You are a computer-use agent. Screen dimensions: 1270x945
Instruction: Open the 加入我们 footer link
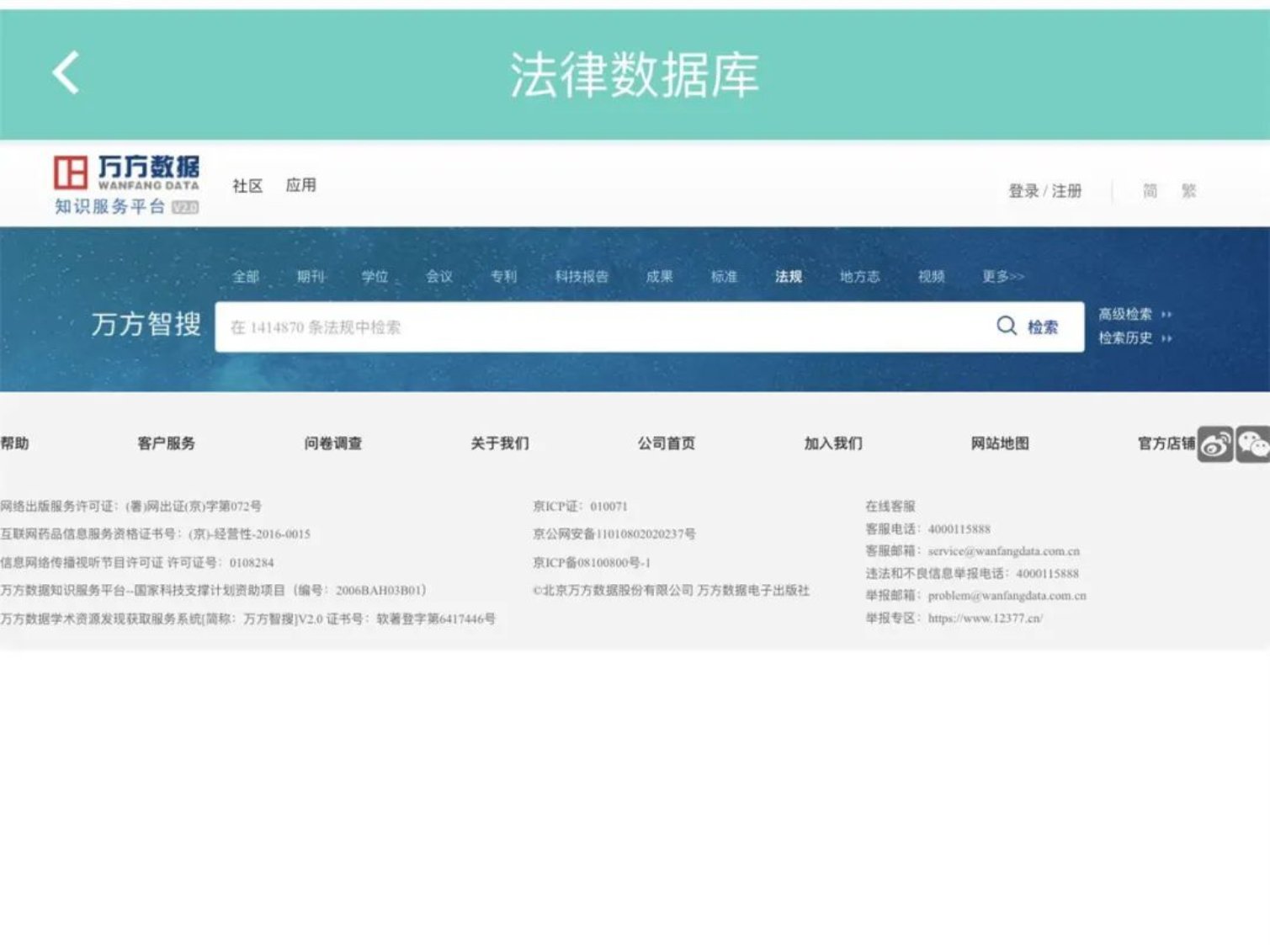tap(833, 443)
